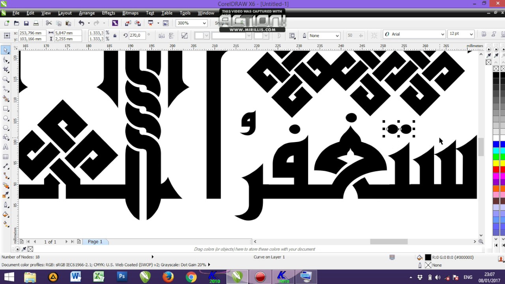Click Mirror horizontally button

pyautogui.click(x=162, y=35)
